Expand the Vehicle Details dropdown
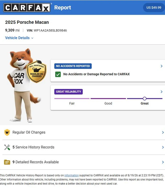The width and height of the screenshot is (165, 188). [x=19, y=38]
